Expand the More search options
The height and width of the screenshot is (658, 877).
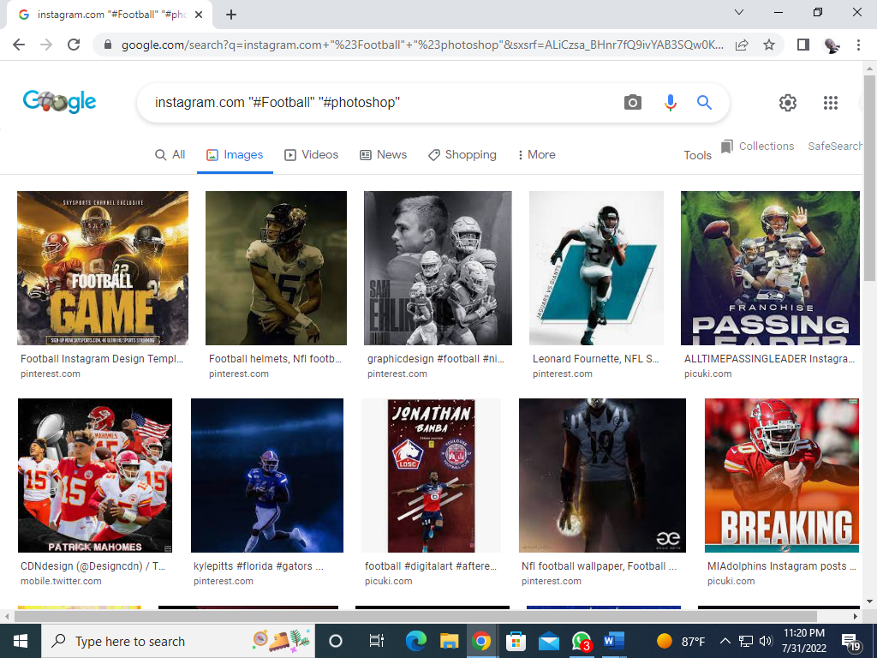(537, 154)
